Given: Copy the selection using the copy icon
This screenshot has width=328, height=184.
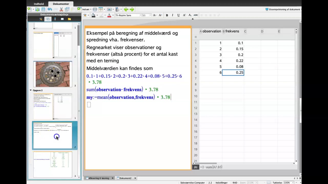Looking at the screenshot, I should click(67, 9).
